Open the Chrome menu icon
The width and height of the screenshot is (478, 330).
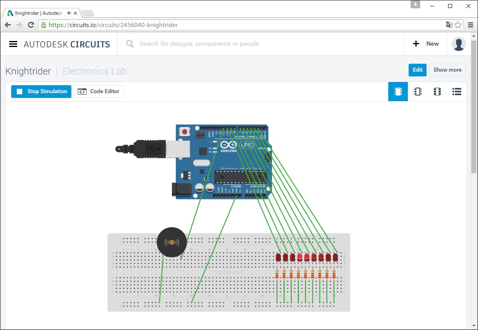471,25
